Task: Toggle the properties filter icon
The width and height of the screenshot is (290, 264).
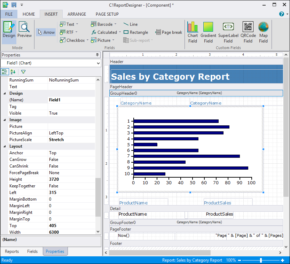Action: 23,72
